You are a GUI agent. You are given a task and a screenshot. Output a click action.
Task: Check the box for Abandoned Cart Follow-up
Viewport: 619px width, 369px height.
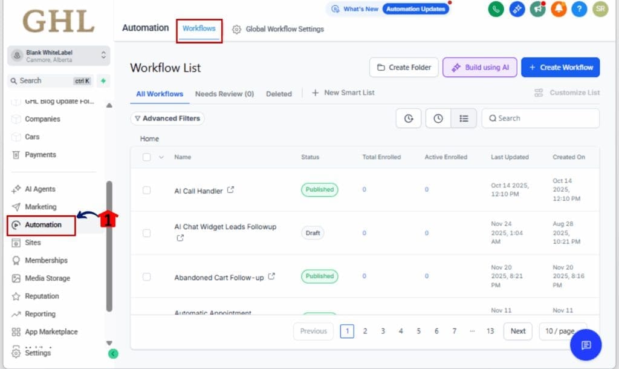(x=146, y=277)
